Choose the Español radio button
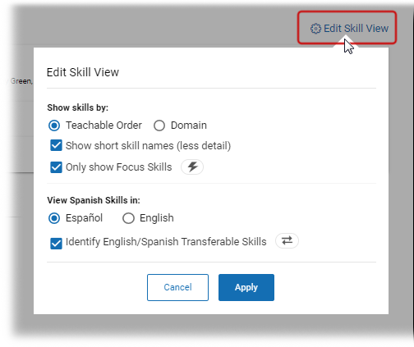The height and width of the screenshot is (347, 414). tap(54, 218)
